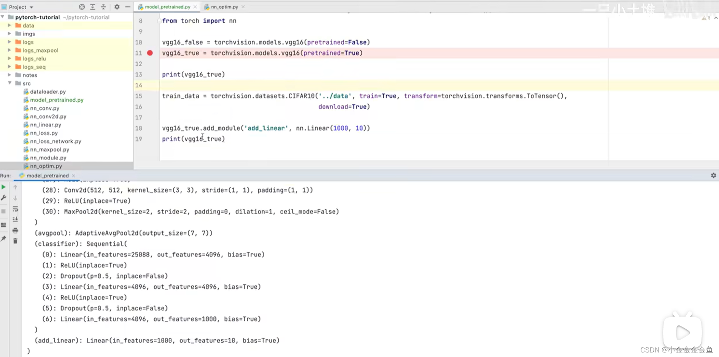Click the inspection warning indicator in editor
The width and height of the screenshot is (719, 357).
coord(706,18)
